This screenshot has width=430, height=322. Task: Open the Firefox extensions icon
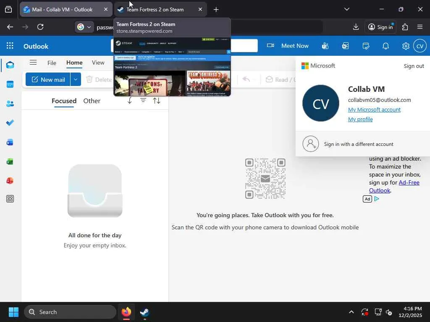click(x=405, y=27)
